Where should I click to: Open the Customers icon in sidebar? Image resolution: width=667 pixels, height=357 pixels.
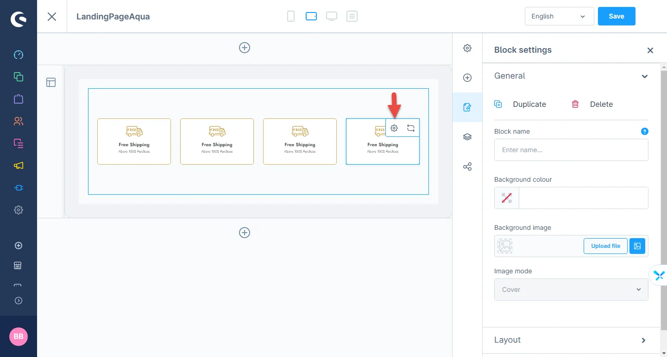19,121
